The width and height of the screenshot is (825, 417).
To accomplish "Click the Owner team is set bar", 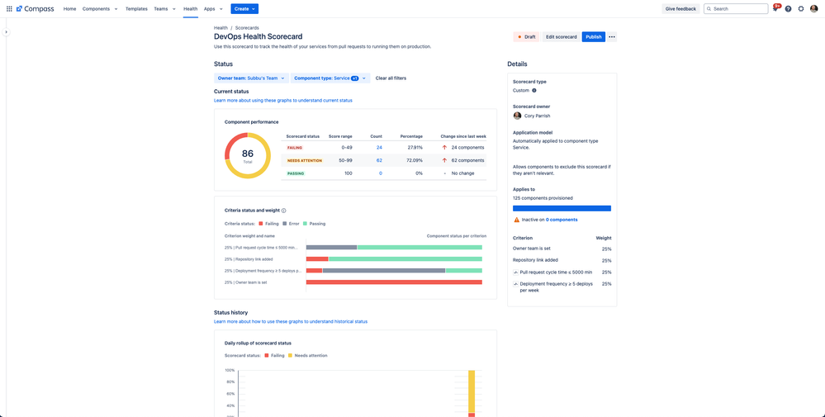I will [394, 282].
